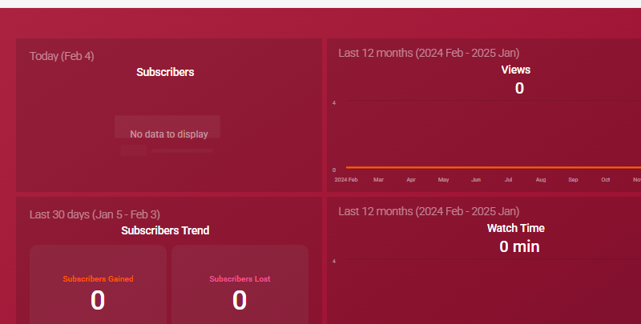
Task: Click Views card Last 12 months label
Action: (429, 53)
